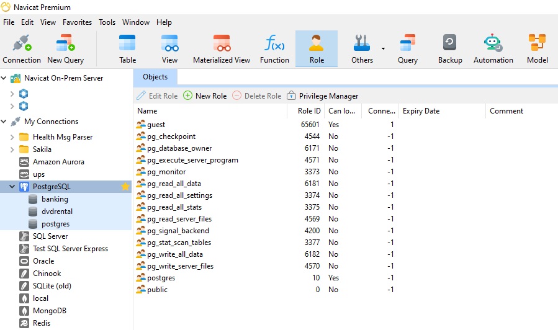Viewport: 558px width, 330px height.
Task: Collapse the PostgreSQL connection
Action: click(12, 186)
